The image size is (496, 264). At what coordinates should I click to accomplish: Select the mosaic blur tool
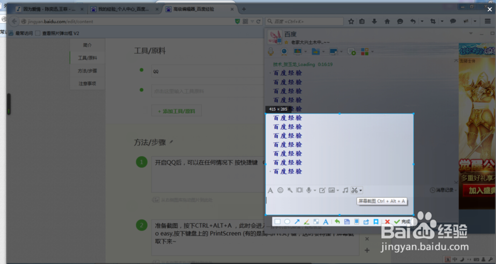[316, 222]
